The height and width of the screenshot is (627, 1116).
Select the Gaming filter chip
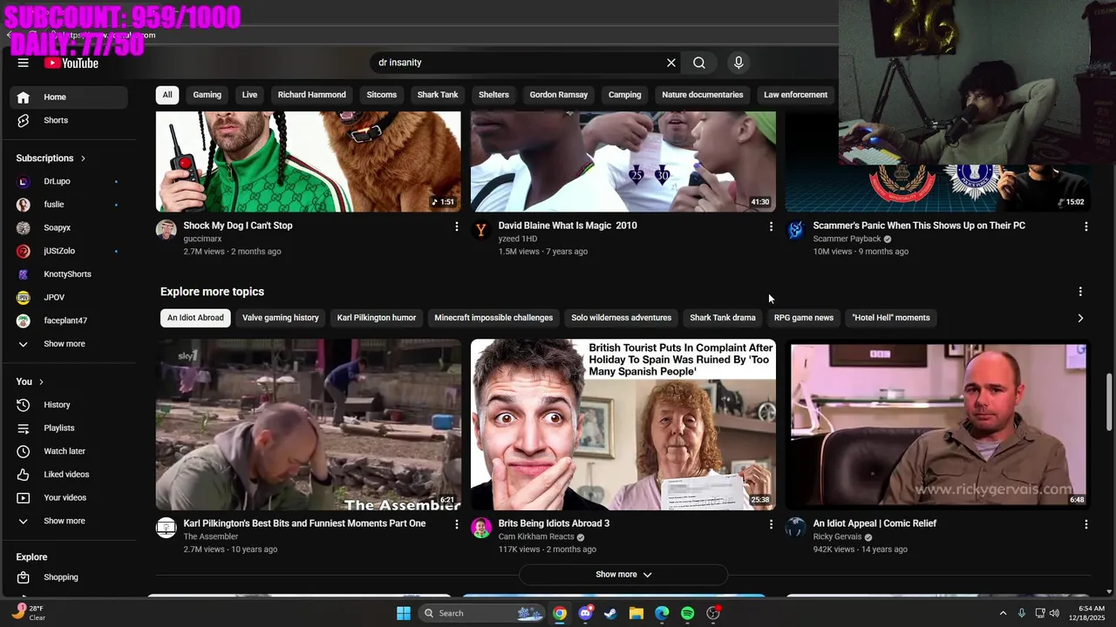(x=208, y=95)
